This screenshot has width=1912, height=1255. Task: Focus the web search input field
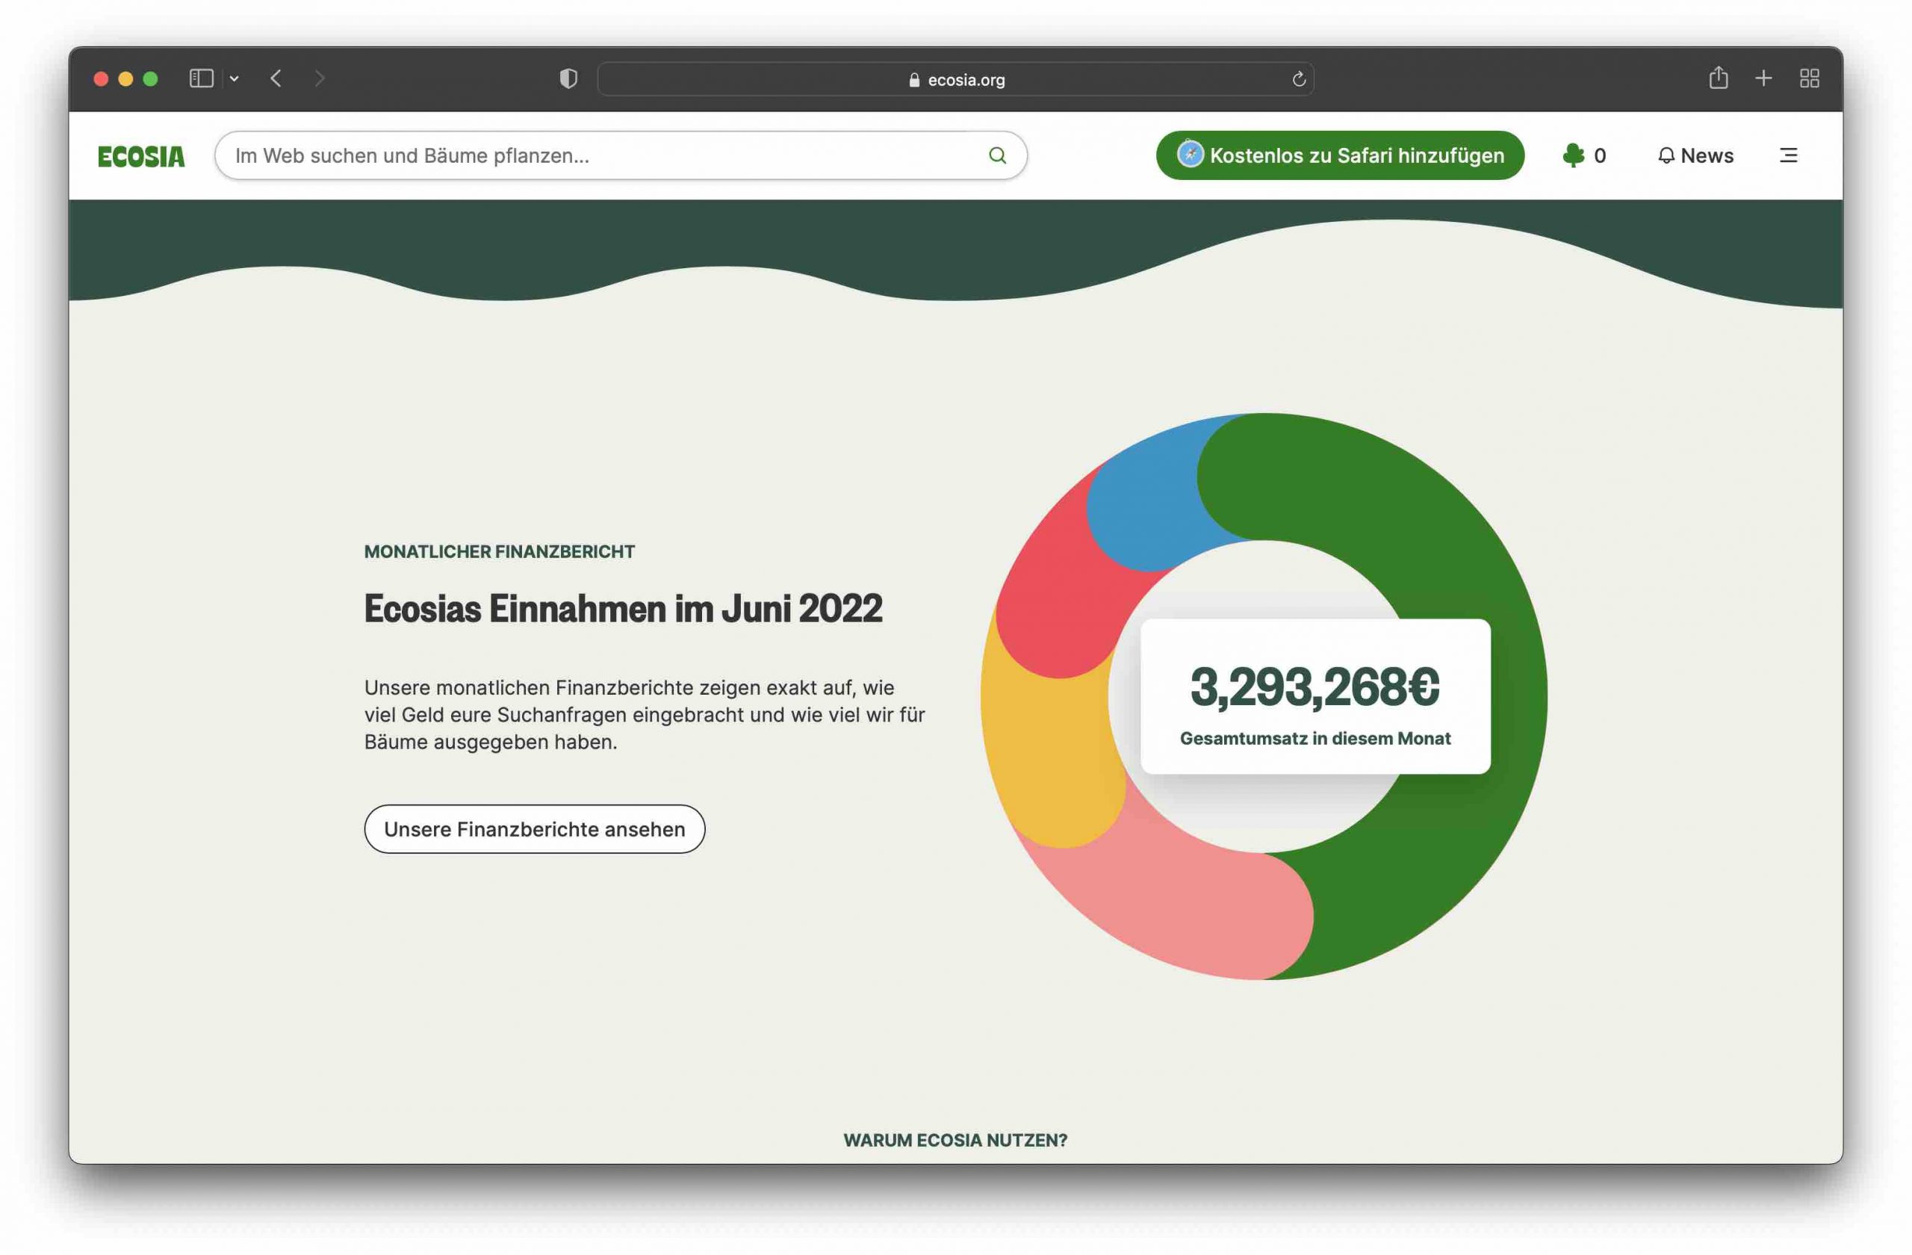620,156
